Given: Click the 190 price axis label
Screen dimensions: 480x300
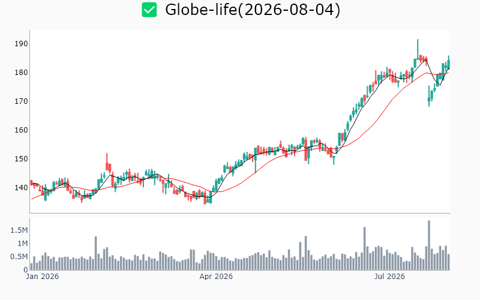Looking at the screenshot, I should (x=21, y=44).
